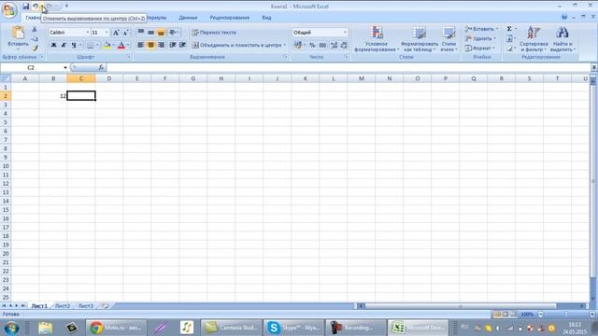Cut selection with the scissors icon
The width and height of the screenshot is (598, 336).
35,29
